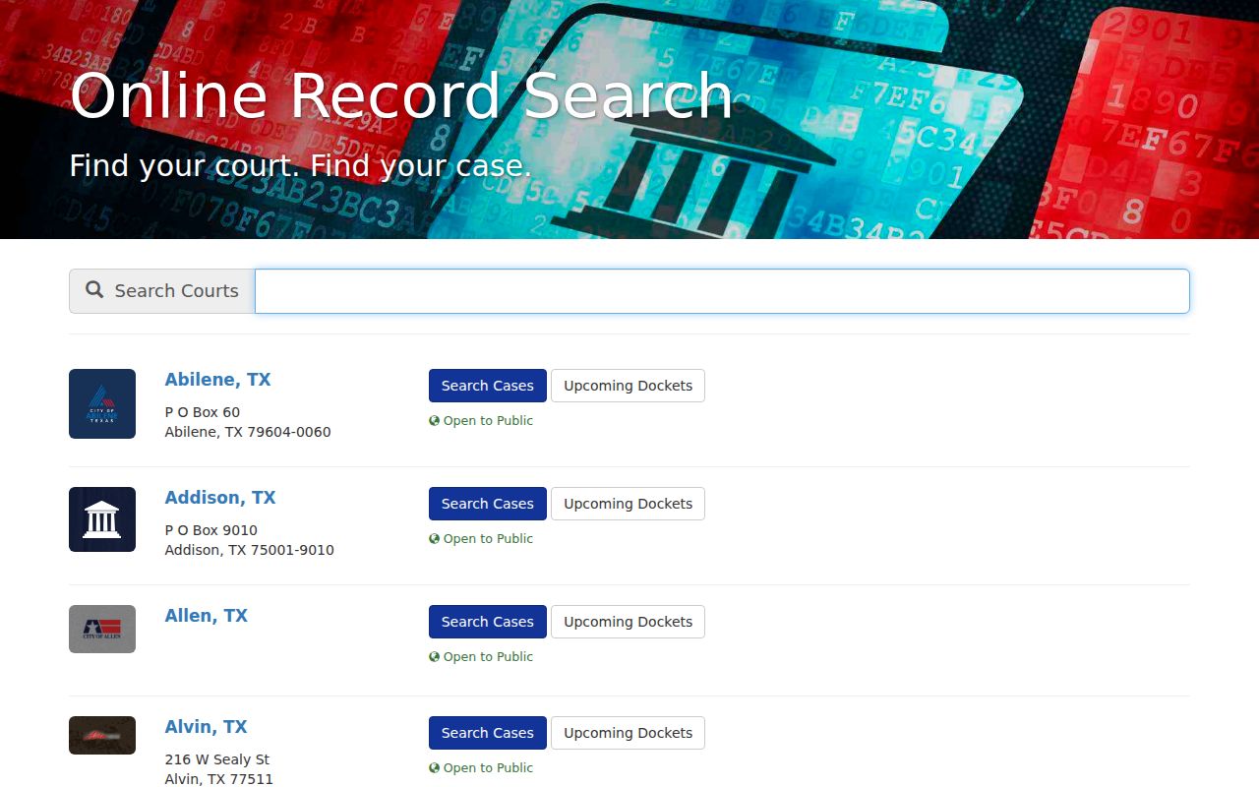Open the Abilene city logo thumbnail
1259x787 pixels.
(102, 403)
